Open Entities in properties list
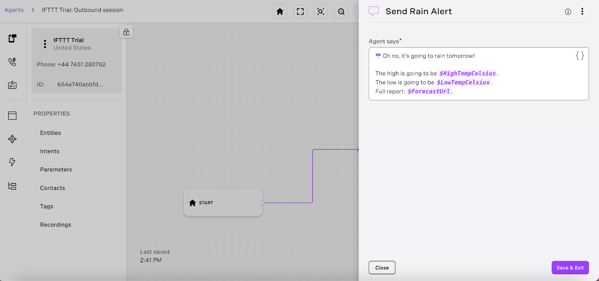 click(51, 133)
